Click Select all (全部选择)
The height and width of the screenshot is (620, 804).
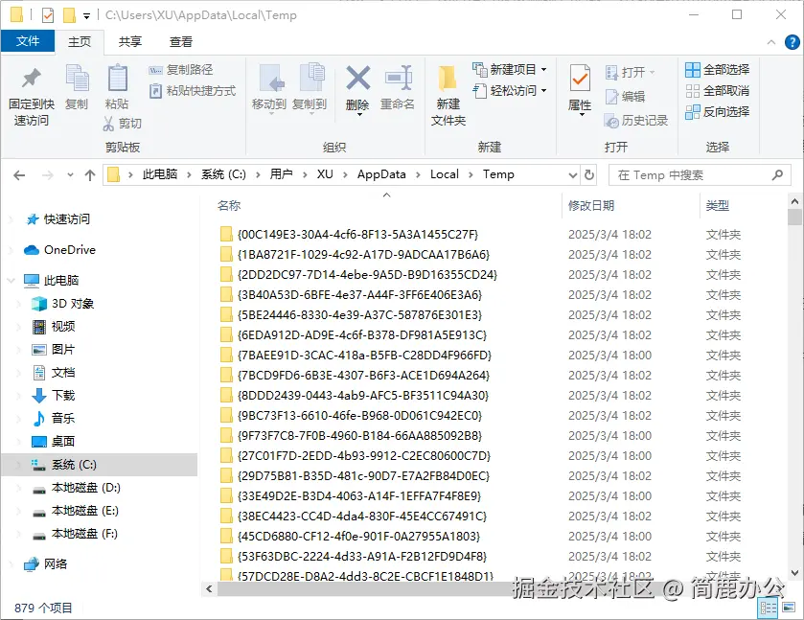click(x=717, y=70)
